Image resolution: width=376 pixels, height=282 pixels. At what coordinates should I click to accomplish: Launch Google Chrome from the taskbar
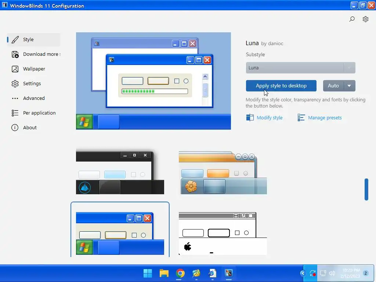[x=180, y=273]
